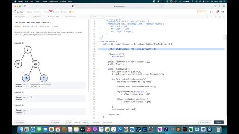Image resolution: width=239 pixels, height=134 pixels.
Task: Open the user profile avatar icon
Action: coord(223,12)
